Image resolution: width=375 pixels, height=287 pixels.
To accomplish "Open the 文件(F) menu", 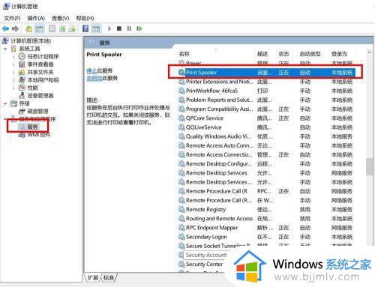I will click(12, 18).
